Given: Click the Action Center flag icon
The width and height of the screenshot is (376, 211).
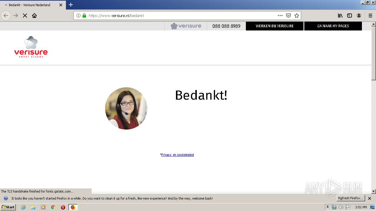Looking at the screenshot, I should pos(348,207).
